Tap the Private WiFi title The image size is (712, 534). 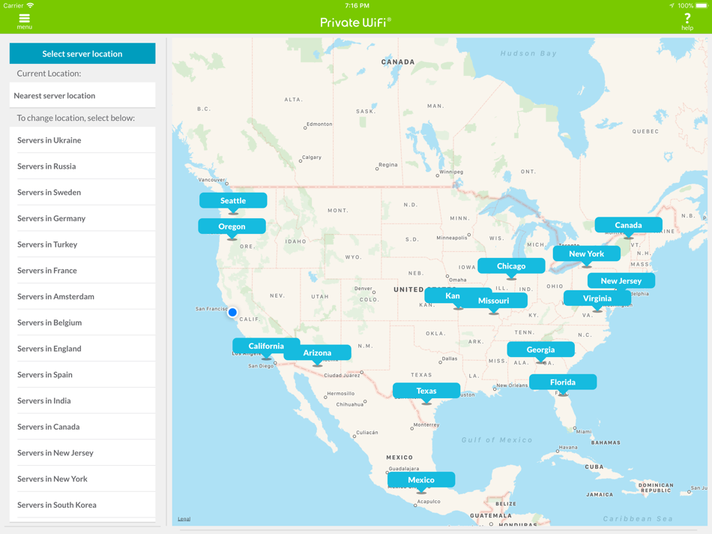355,22
